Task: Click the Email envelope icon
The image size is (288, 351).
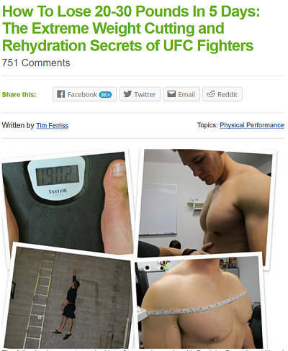Action: 171,94
